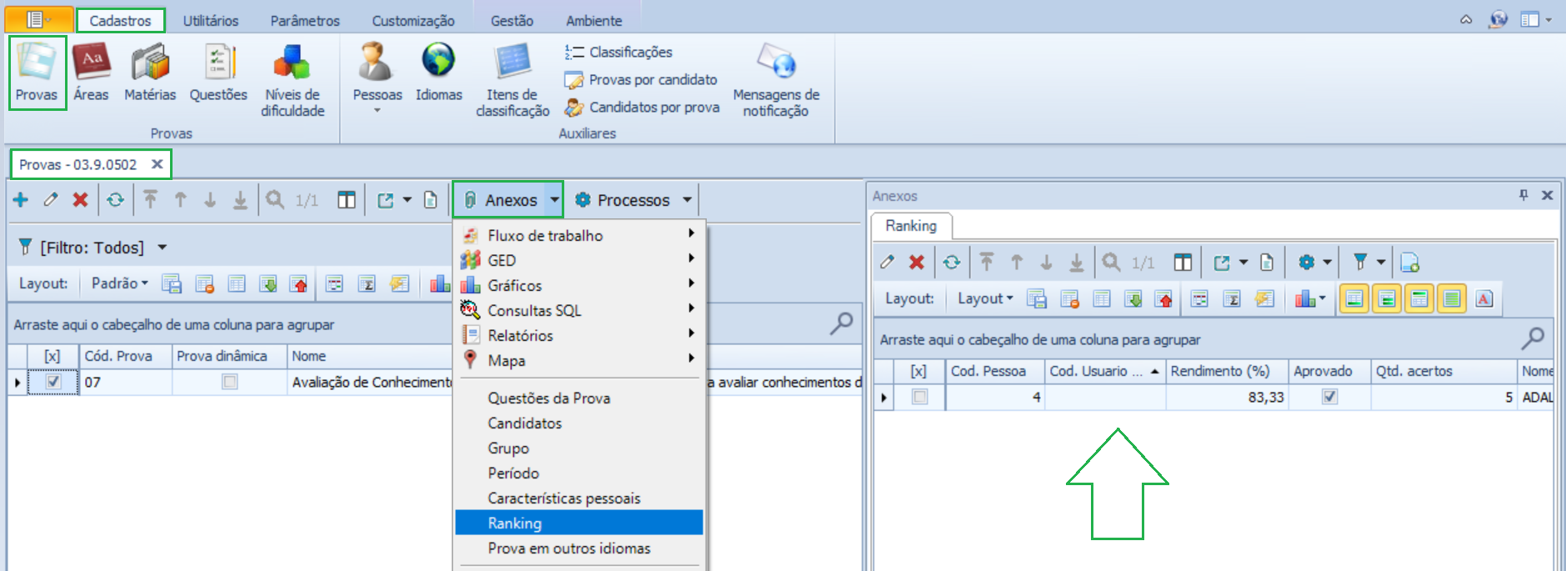Image resolution: width=1566 pixels, height=571 pixels.
Task: Click the add record plus icon
Action: coord(21,200)
